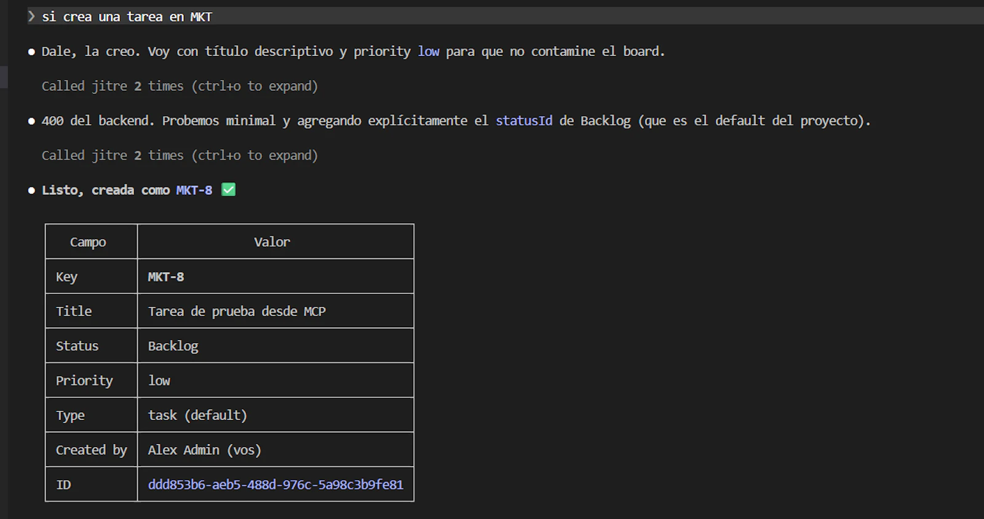Click the bullet before 'Dale, la creo'
Image resolution: width=984 pixels, height=519 pixels.
point(31,52)
